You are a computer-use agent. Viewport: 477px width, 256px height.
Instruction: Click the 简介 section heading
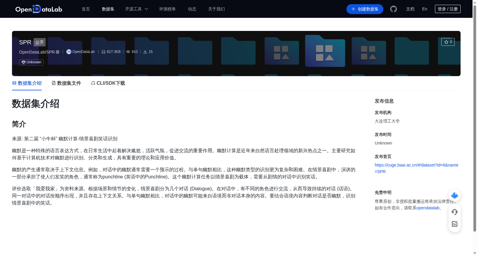pyautogui.click(x=19, y=124)
